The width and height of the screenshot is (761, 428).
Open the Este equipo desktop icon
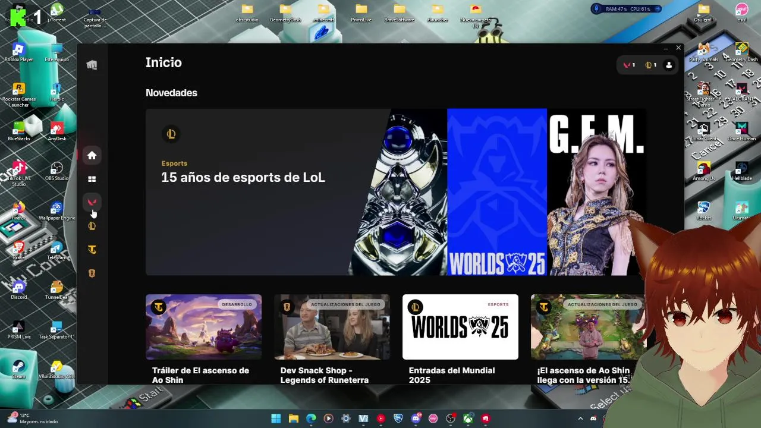[x=56, y=52]
